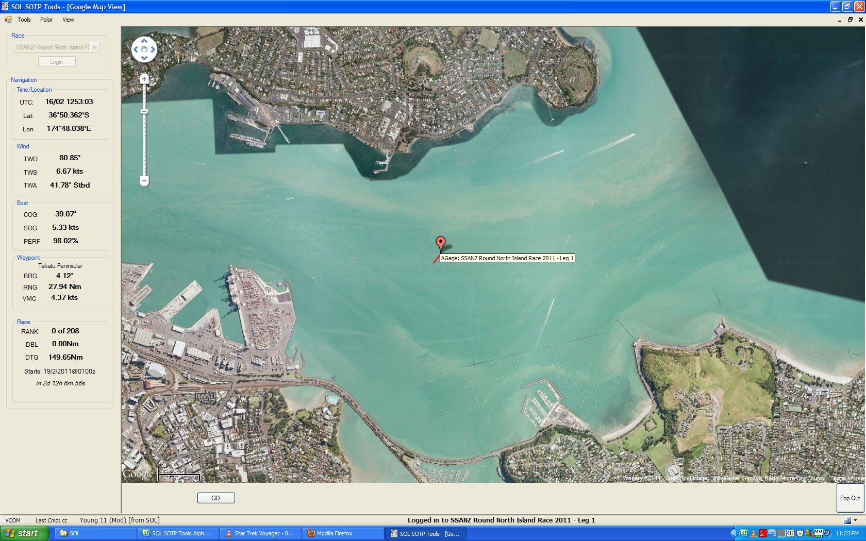866x541 pixels.
Task: Open the Windows Start menu
Action: 25,533
